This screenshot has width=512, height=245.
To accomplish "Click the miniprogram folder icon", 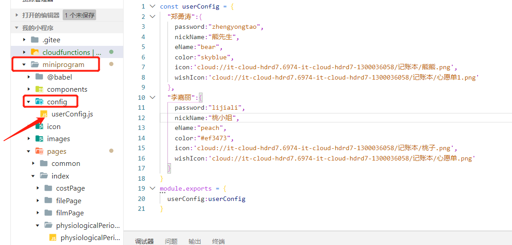I will point(35,64).
